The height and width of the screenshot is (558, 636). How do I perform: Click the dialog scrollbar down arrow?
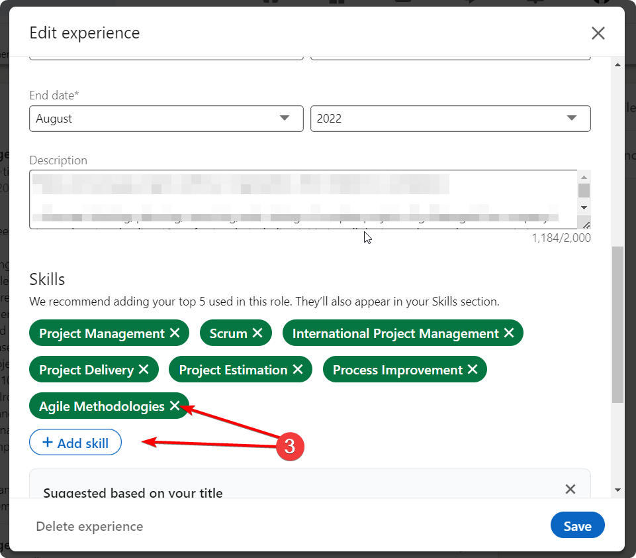[x=617, y=490]
